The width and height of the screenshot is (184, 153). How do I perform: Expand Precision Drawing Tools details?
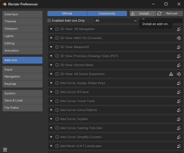[51, 56]
